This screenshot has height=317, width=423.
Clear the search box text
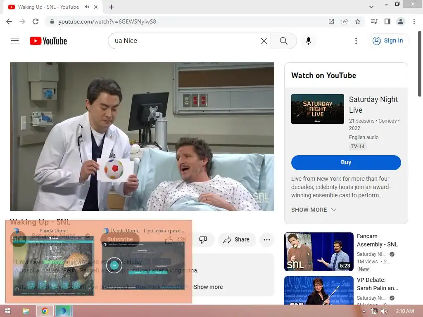(264, 41)
